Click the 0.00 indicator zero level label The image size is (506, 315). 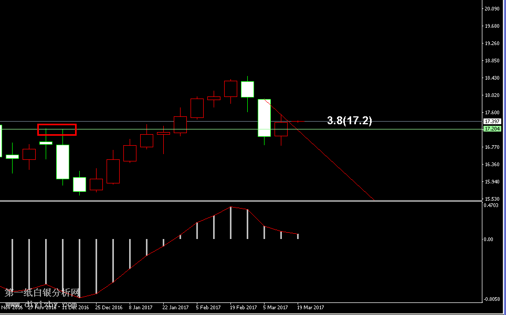pos(488,240)
